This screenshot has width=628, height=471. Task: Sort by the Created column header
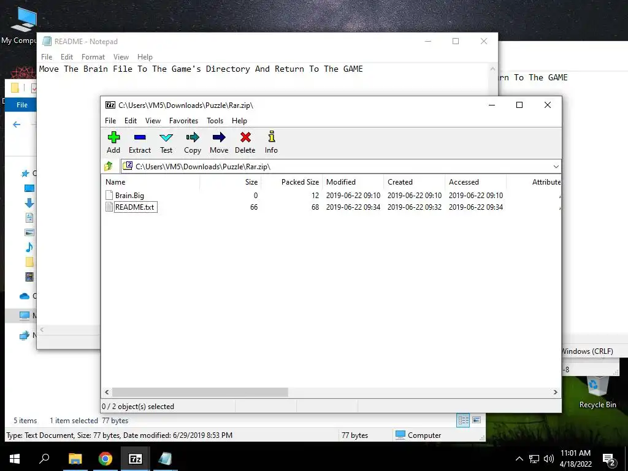414,182
